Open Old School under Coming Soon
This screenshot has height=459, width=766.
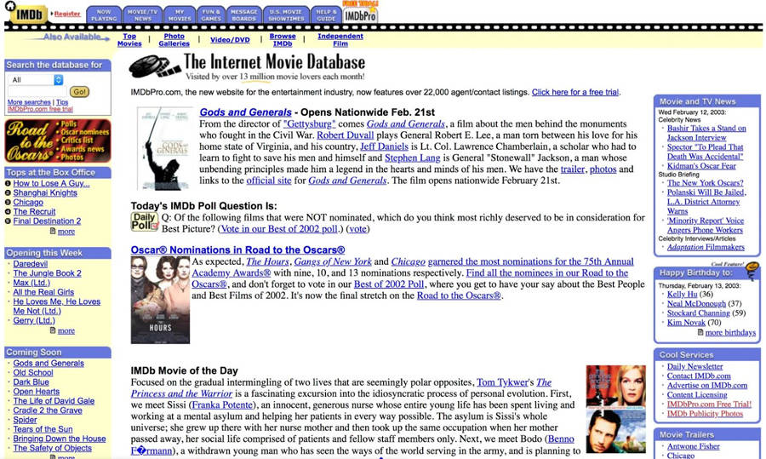click(32, 372)
